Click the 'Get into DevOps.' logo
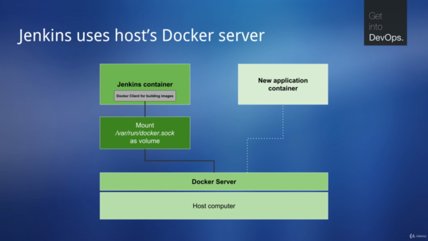The image size is (428, 241). click(x=385, y=23)
